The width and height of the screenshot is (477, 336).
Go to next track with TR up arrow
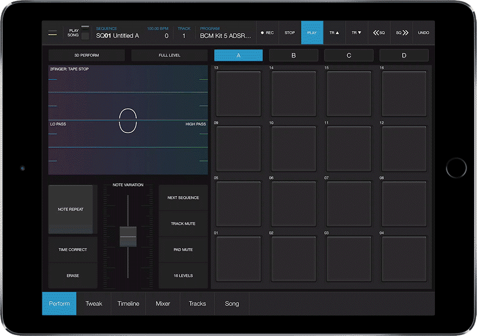point(334,33)
